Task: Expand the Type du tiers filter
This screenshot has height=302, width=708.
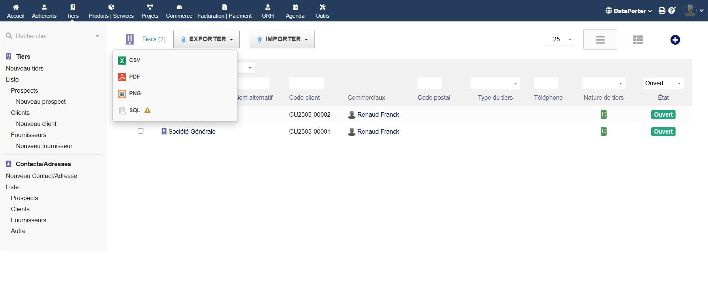Action: coord(495,83)
